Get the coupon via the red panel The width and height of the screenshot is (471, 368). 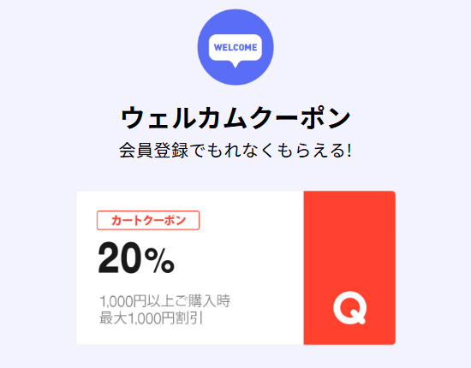(x=349, y=268)
